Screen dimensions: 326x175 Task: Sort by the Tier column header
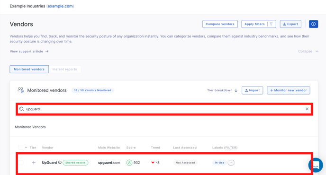tap(33, 148)
